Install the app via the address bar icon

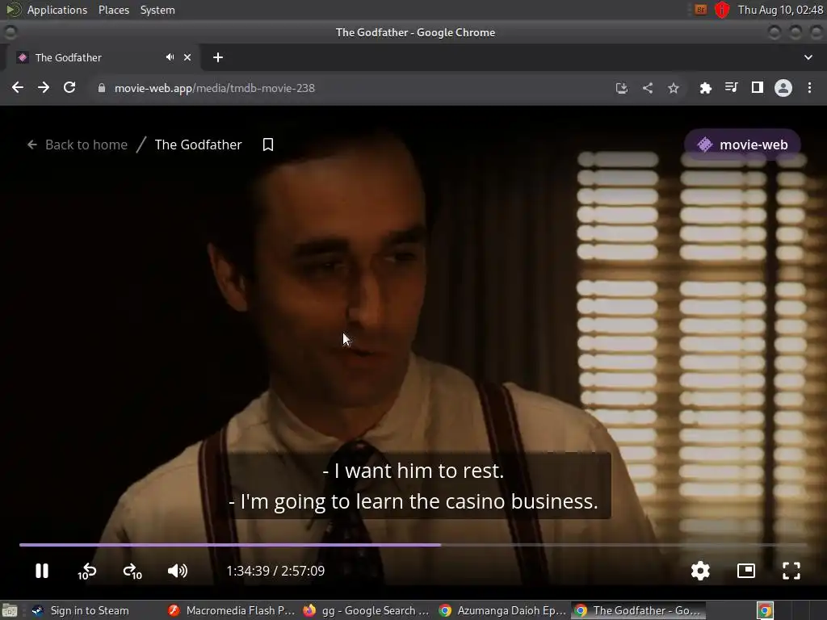point(622,88)
